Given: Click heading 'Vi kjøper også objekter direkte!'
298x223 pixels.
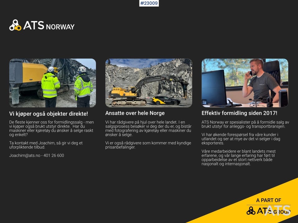Looking at the screenshot, I should point(48,114).
